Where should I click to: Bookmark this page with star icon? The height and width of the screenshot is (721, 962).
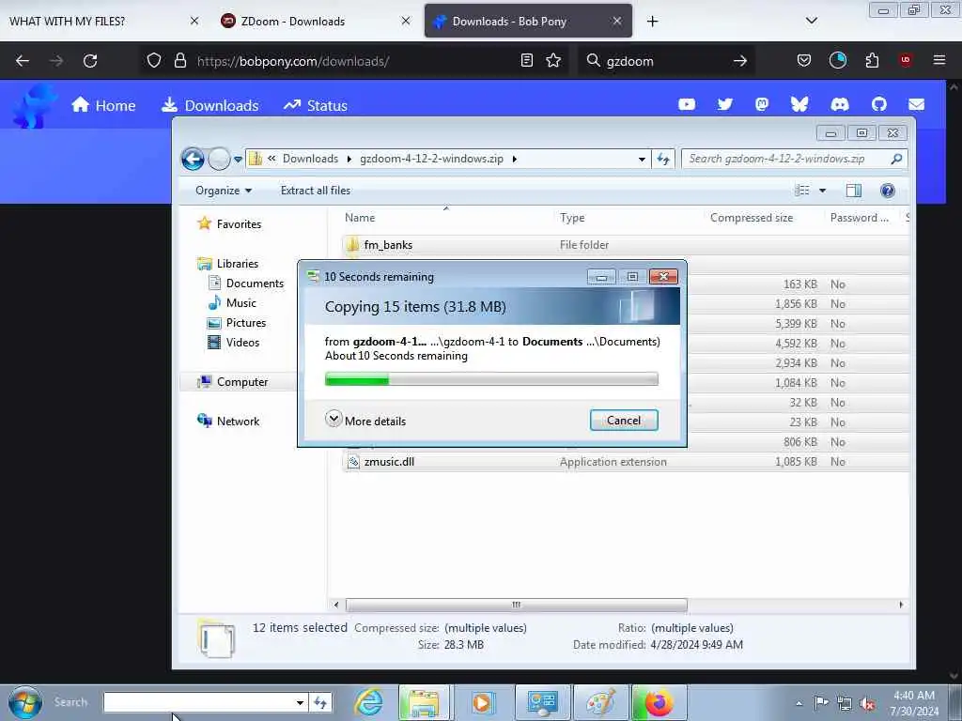553,60
